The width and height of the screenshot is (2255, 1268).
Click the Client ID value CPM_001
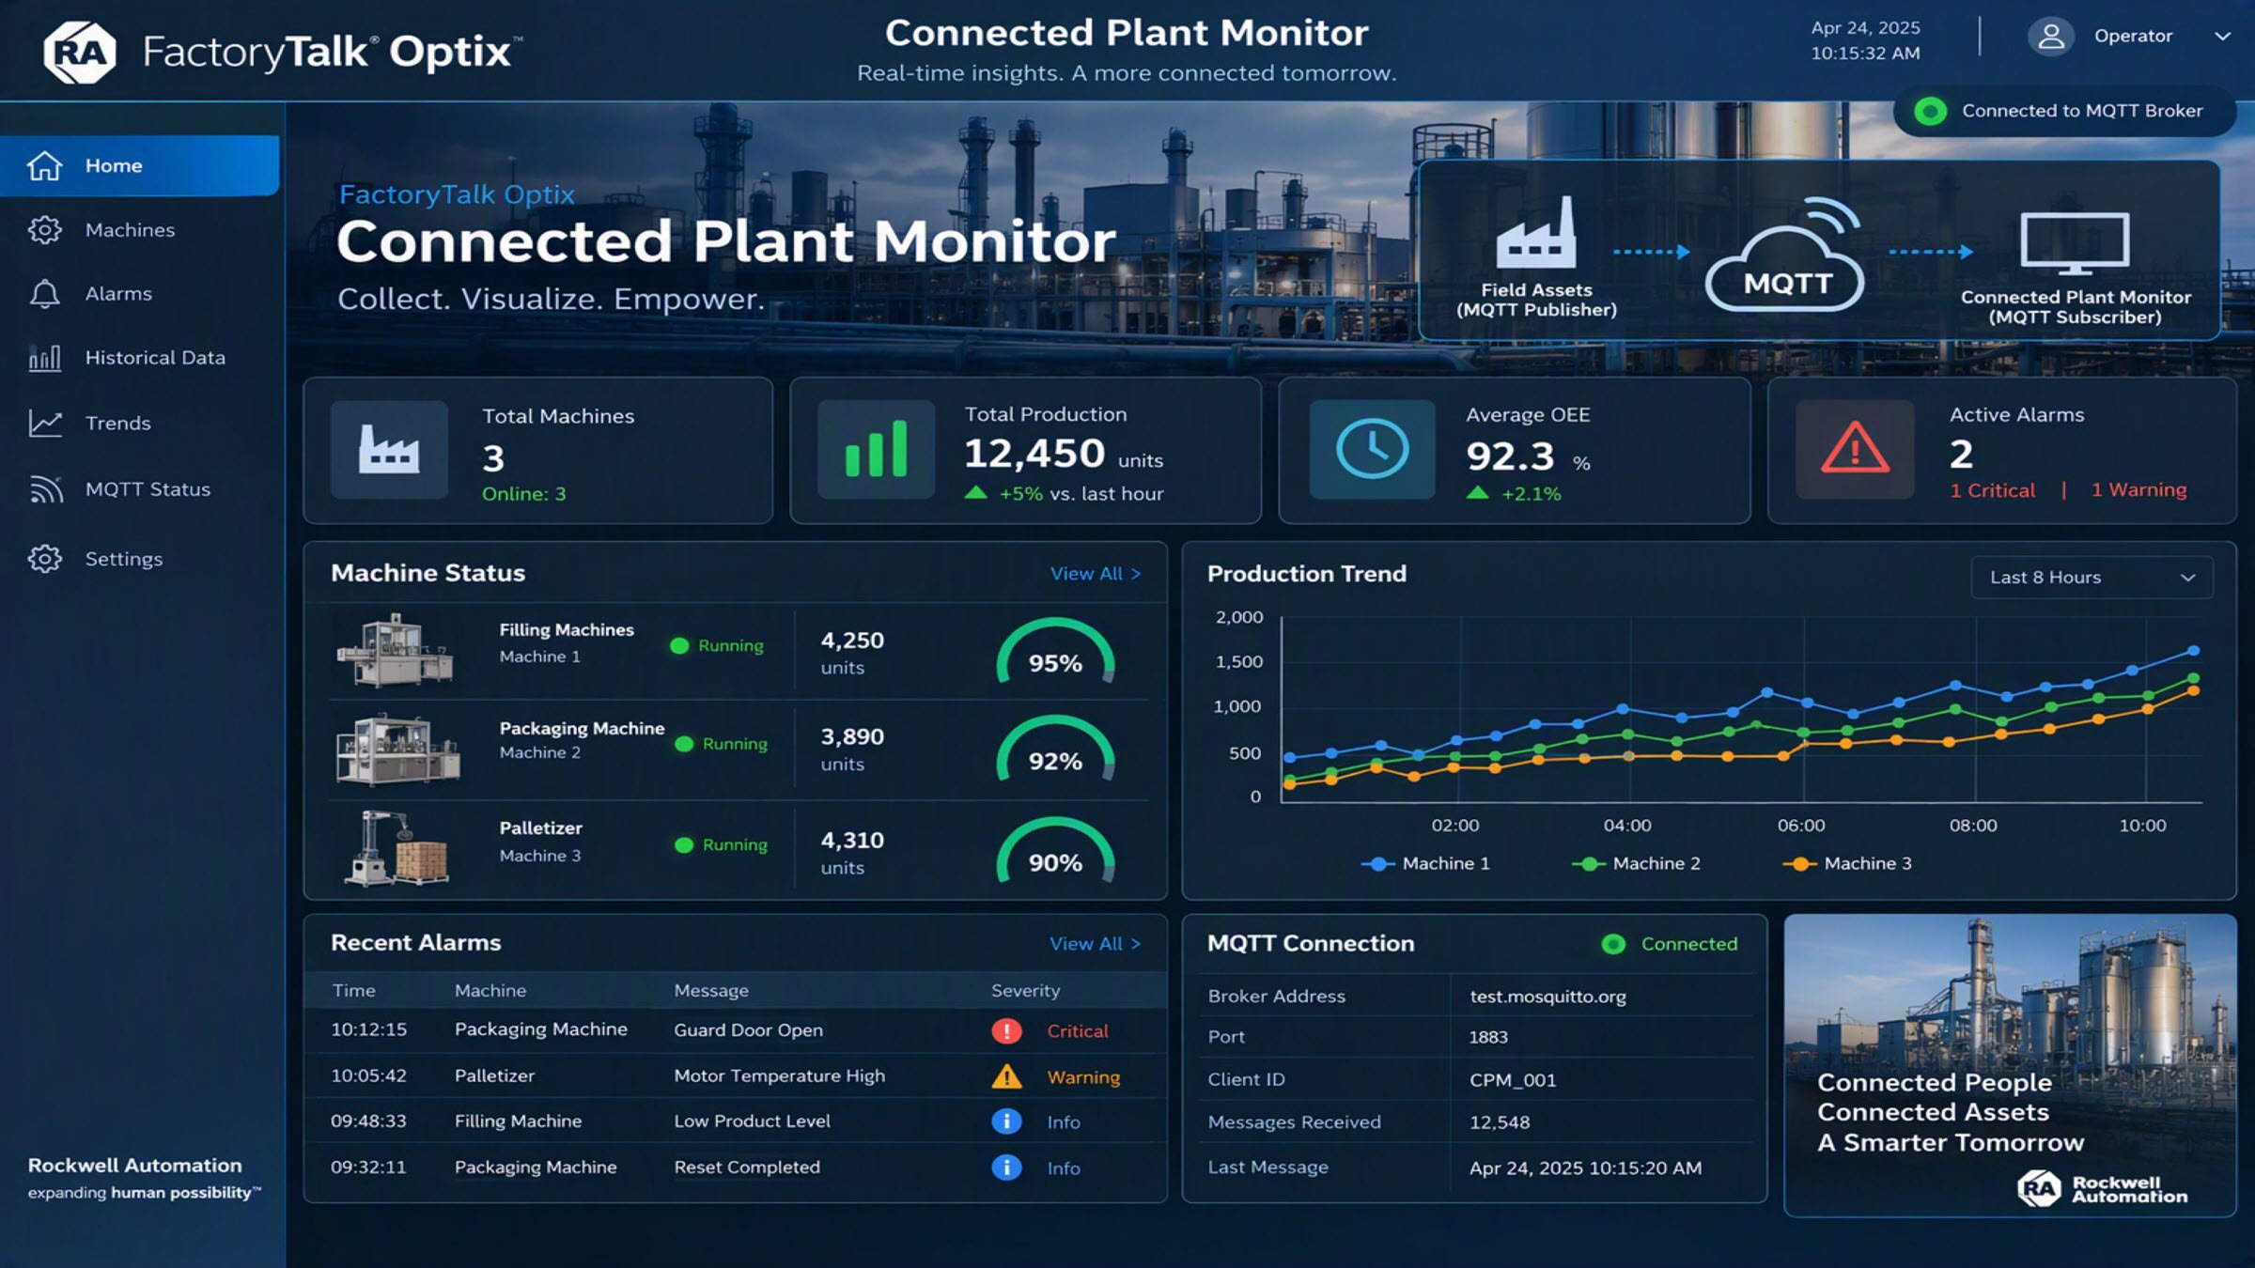point(1513,1080)
